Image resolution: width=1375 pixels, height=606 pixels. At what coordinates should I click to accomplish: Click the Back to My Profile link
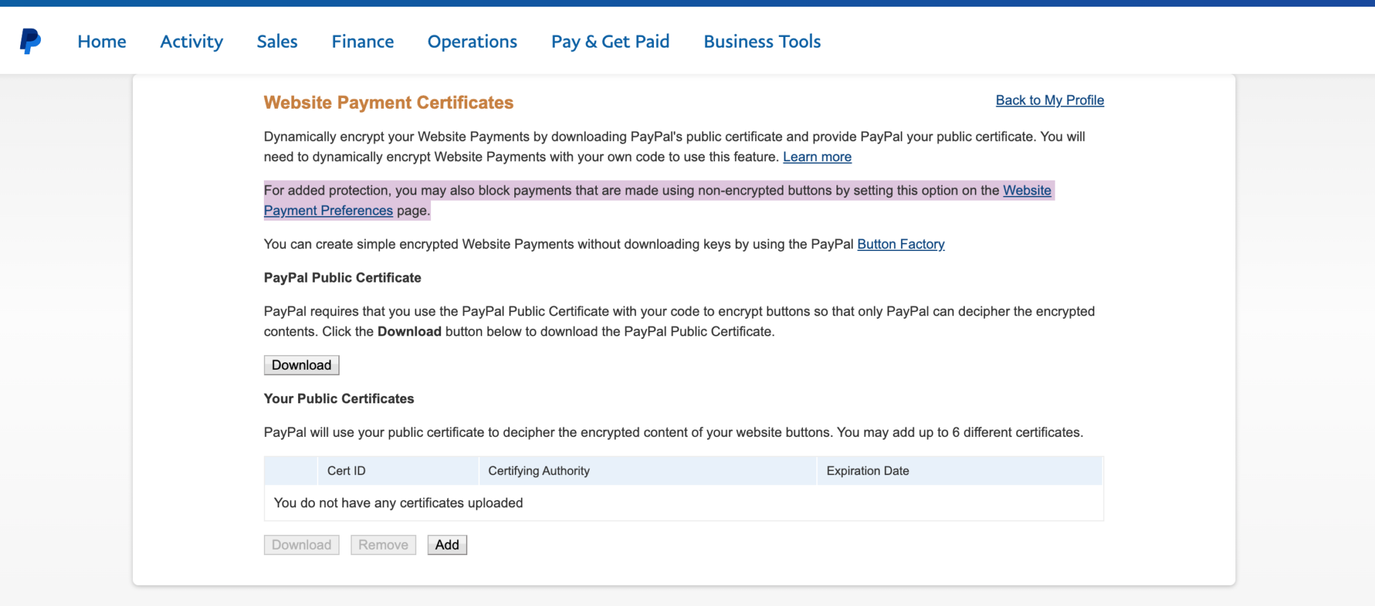point(1049,99)
